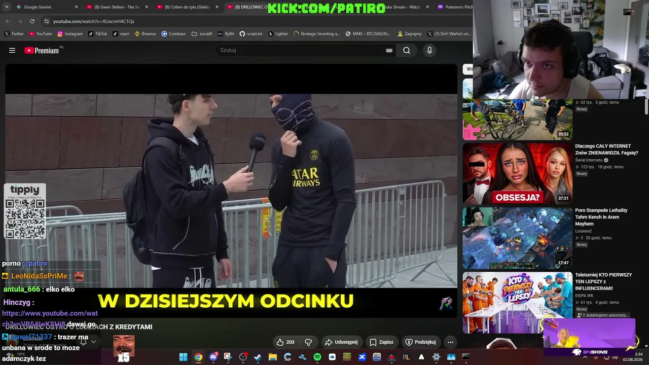
Task: View site information icon in address bar
Action: tap(47, 21)
